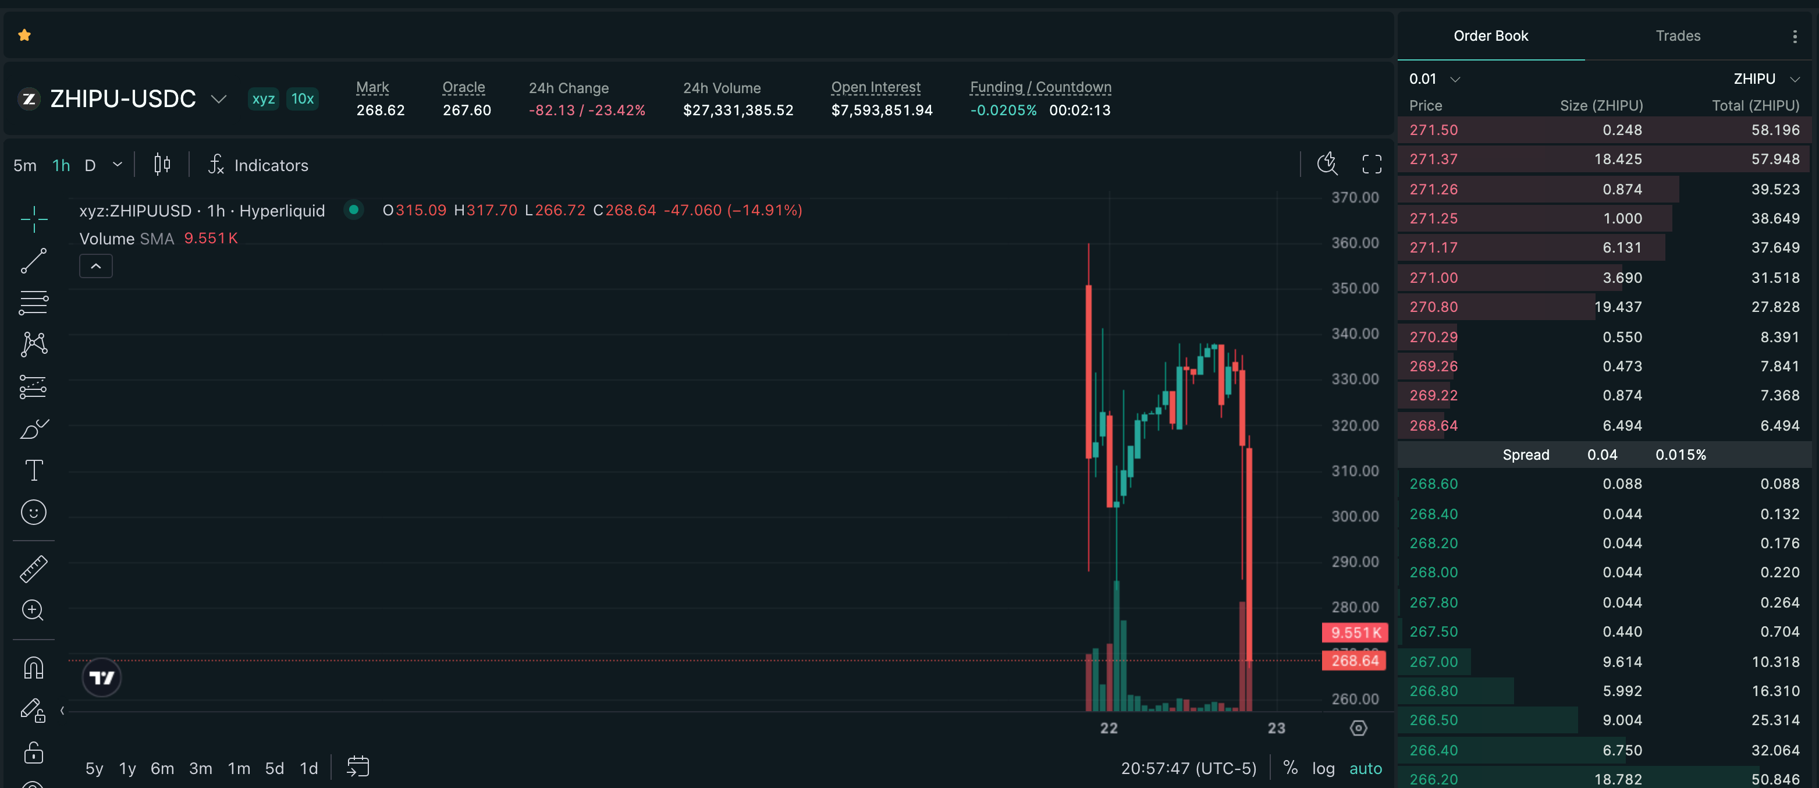Screen dimensions: 1819x788
Task: Open the go to date calendar
Action: (x=358, y=767)
